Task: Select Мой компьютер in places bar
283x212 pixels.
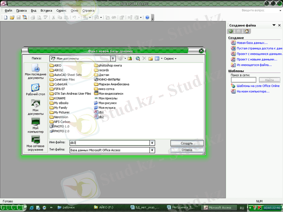Action: point(35,125)
